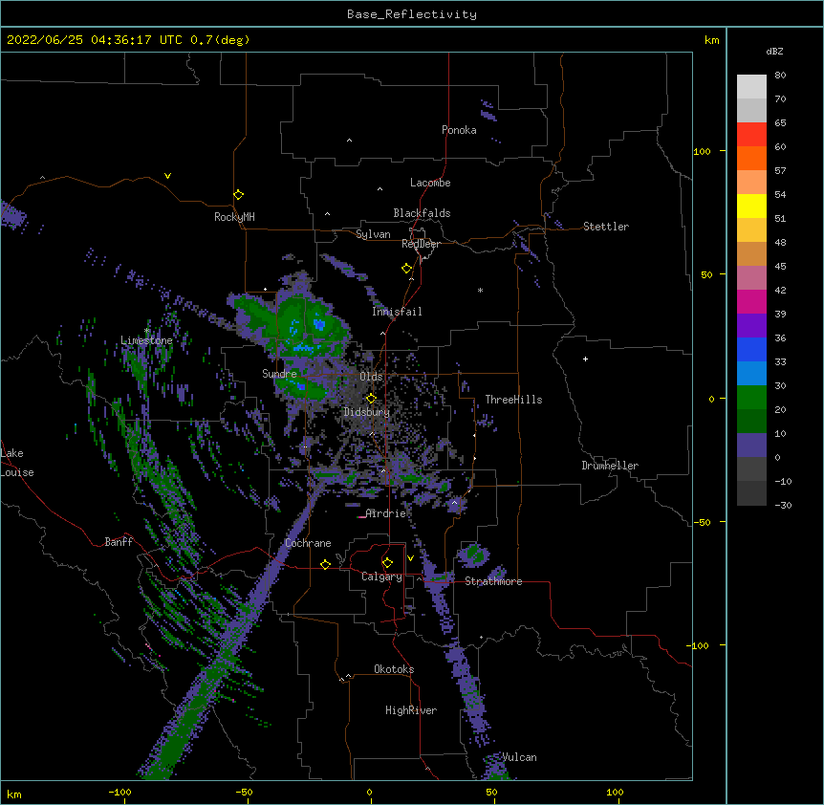Click the Vulcan town label

(519, 757)
